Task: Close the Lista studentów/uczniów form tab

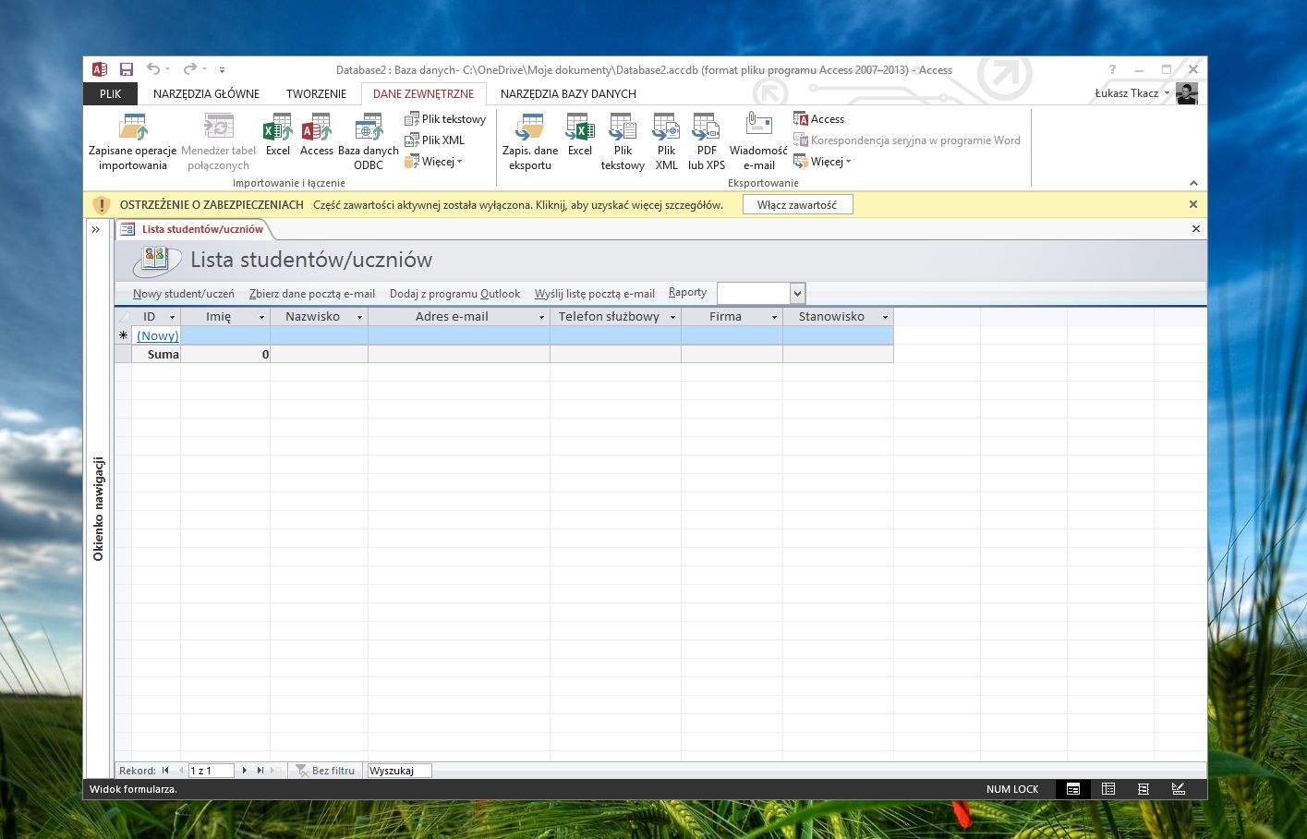Action: 1196,229
